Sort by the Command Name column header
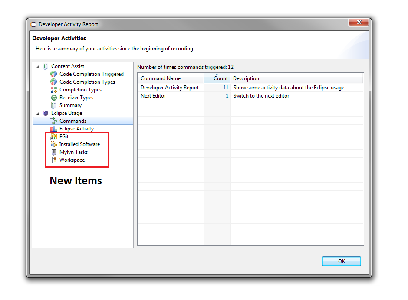Viewport: 408px width, 300px height. (171, 78)
